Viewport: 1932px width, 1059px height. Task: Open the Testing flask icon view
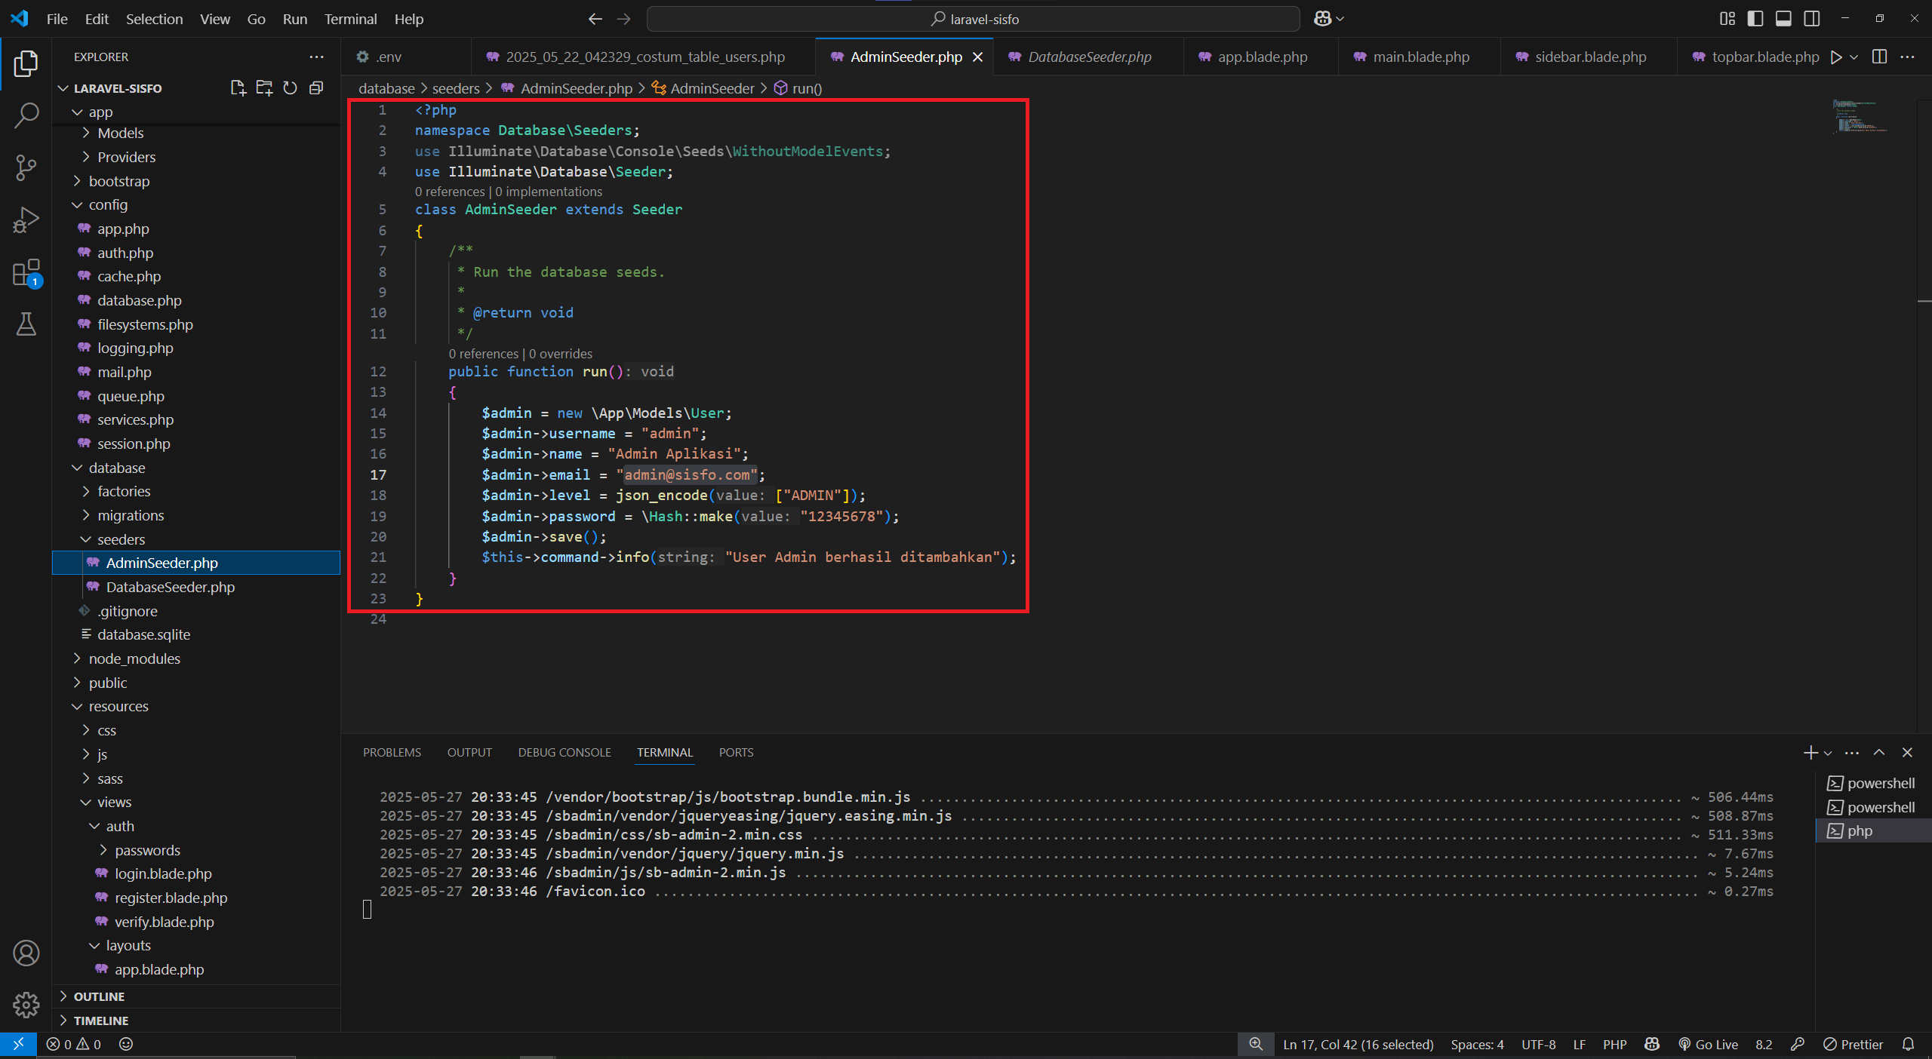point(26,324)
